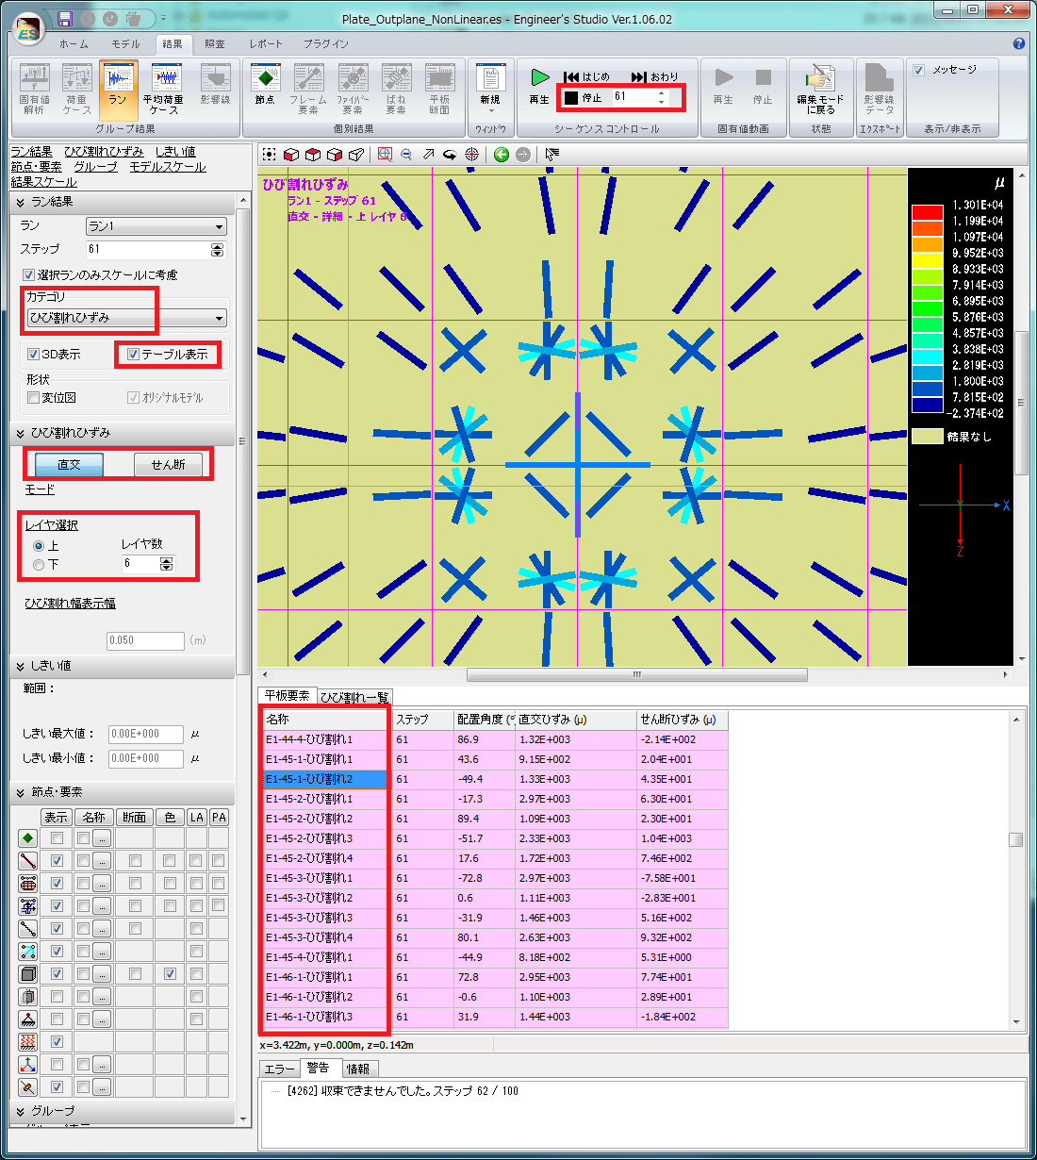Select the 下 layer radio button
The height and width of the screenshot is (1160, 1037).
39,565
